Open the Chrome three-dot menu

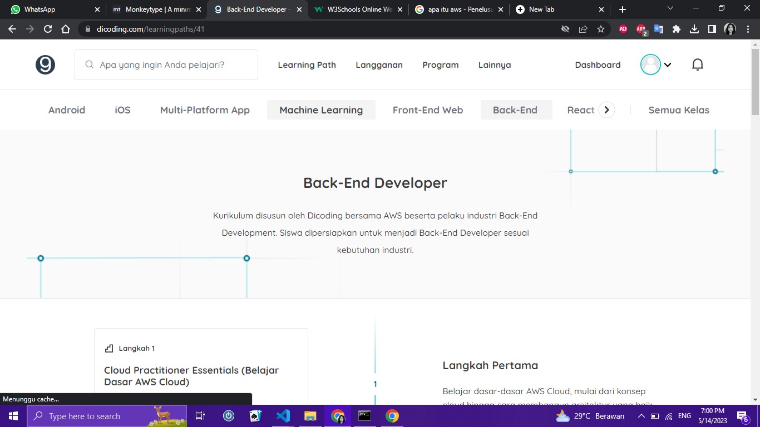coord(748,29)
